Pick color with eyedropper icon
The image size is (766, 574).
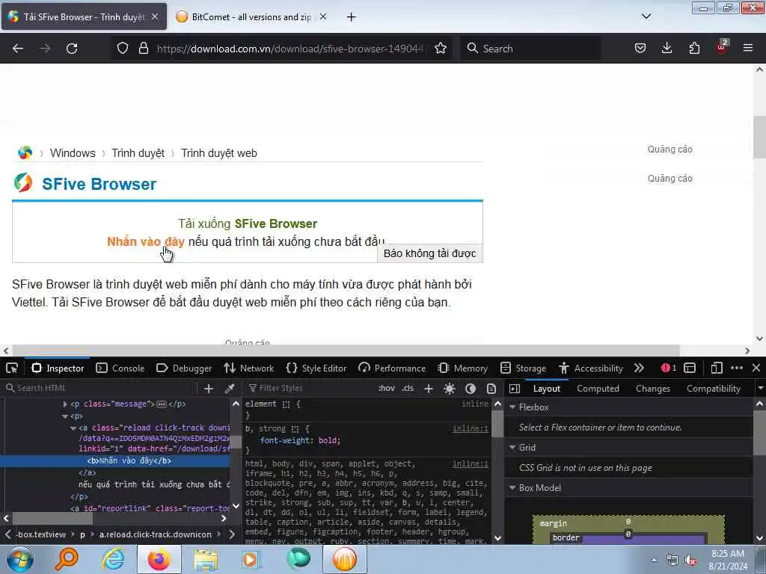[x=229, y=389]
